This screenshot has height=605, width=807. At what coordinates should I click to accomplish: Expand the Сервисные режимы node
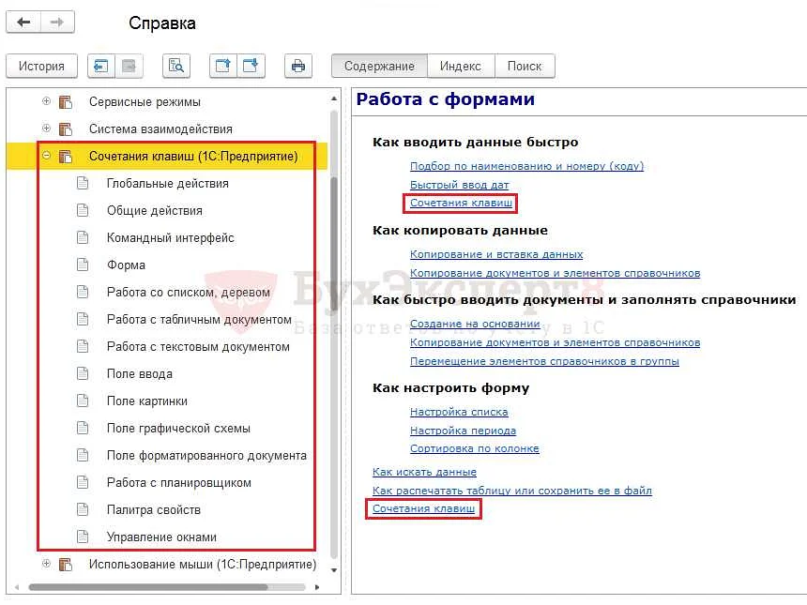(x=46, y=101)
